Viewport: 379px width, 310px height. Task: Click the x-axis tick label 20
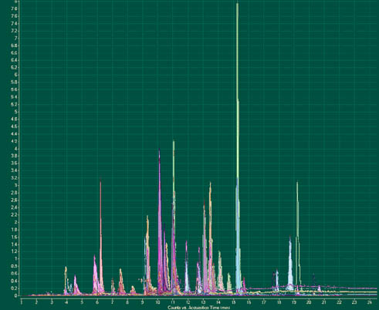point(309,302)
